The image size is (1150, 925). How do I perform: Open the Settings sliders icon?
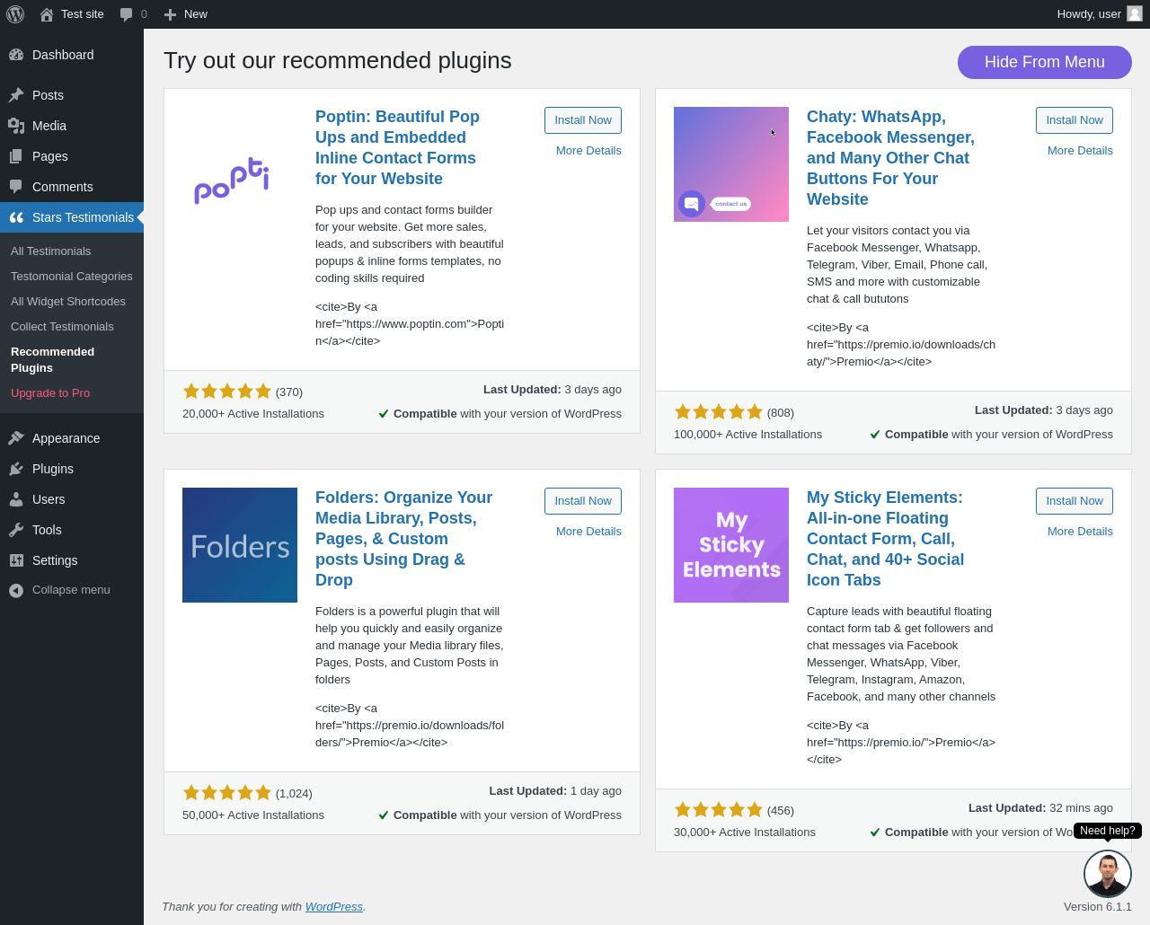pyautogui.click(x=16, y=560)
